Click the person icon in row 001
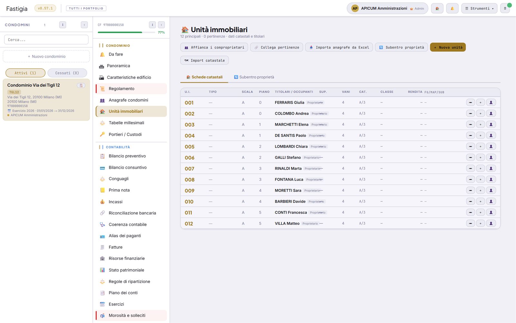This screenshot has width=516, height=323. 491,102
